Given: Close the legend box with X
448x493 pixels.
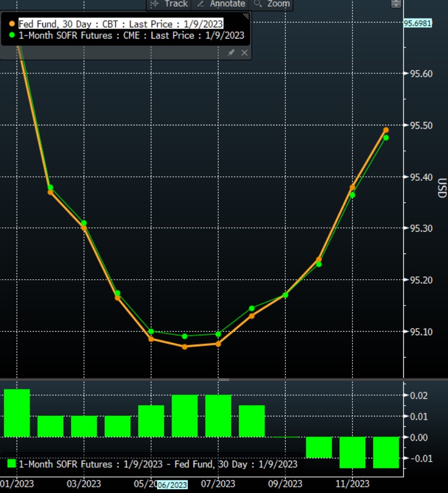Looking at the screenshot, I should tap(244, 52).
